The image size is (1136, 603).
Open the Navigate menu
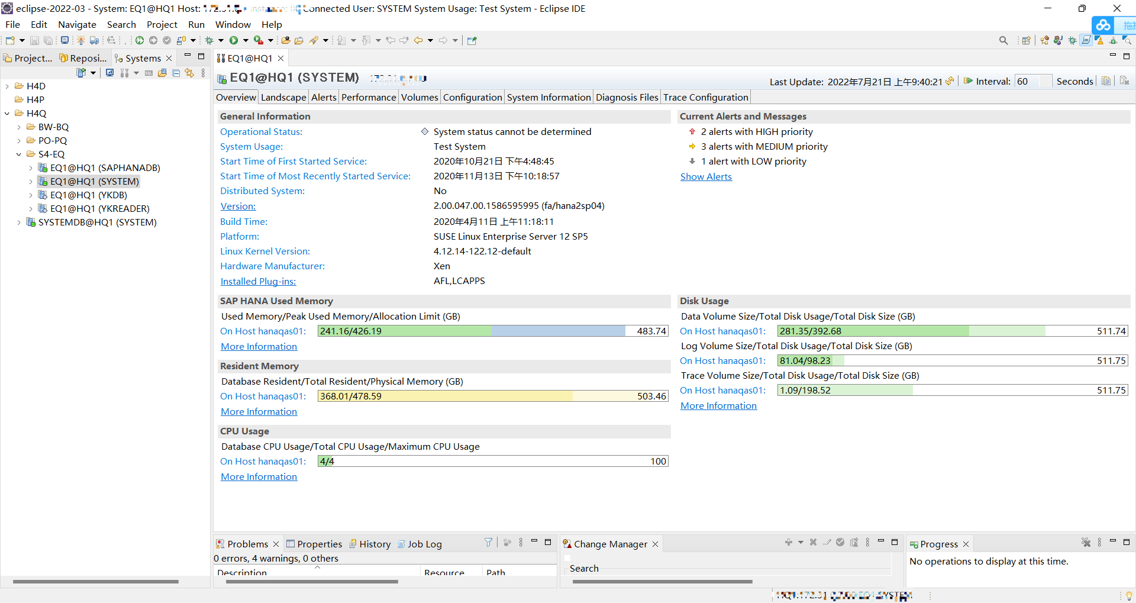point(77,24)
